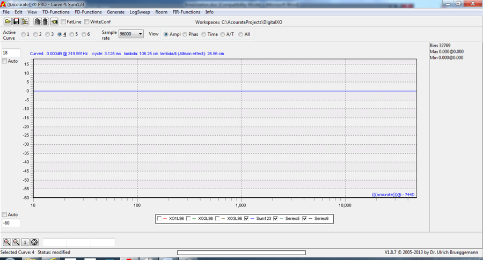Image resolution: width=483 pixels, height=260 pixels.
Task: Click the 'Curve4: 0.000dB @ 319.991Hz' info text
Action: tap(59, 54)
